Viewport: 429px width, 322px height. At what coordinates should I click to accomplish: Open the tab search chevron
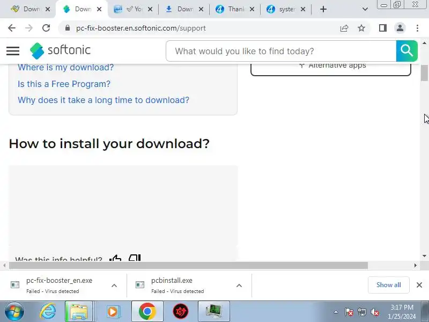(365, 9)
